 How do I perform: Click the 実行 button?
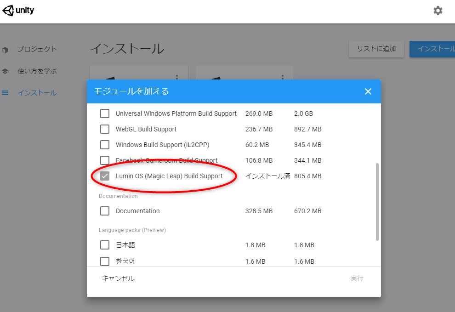click(x=357, y=278)
